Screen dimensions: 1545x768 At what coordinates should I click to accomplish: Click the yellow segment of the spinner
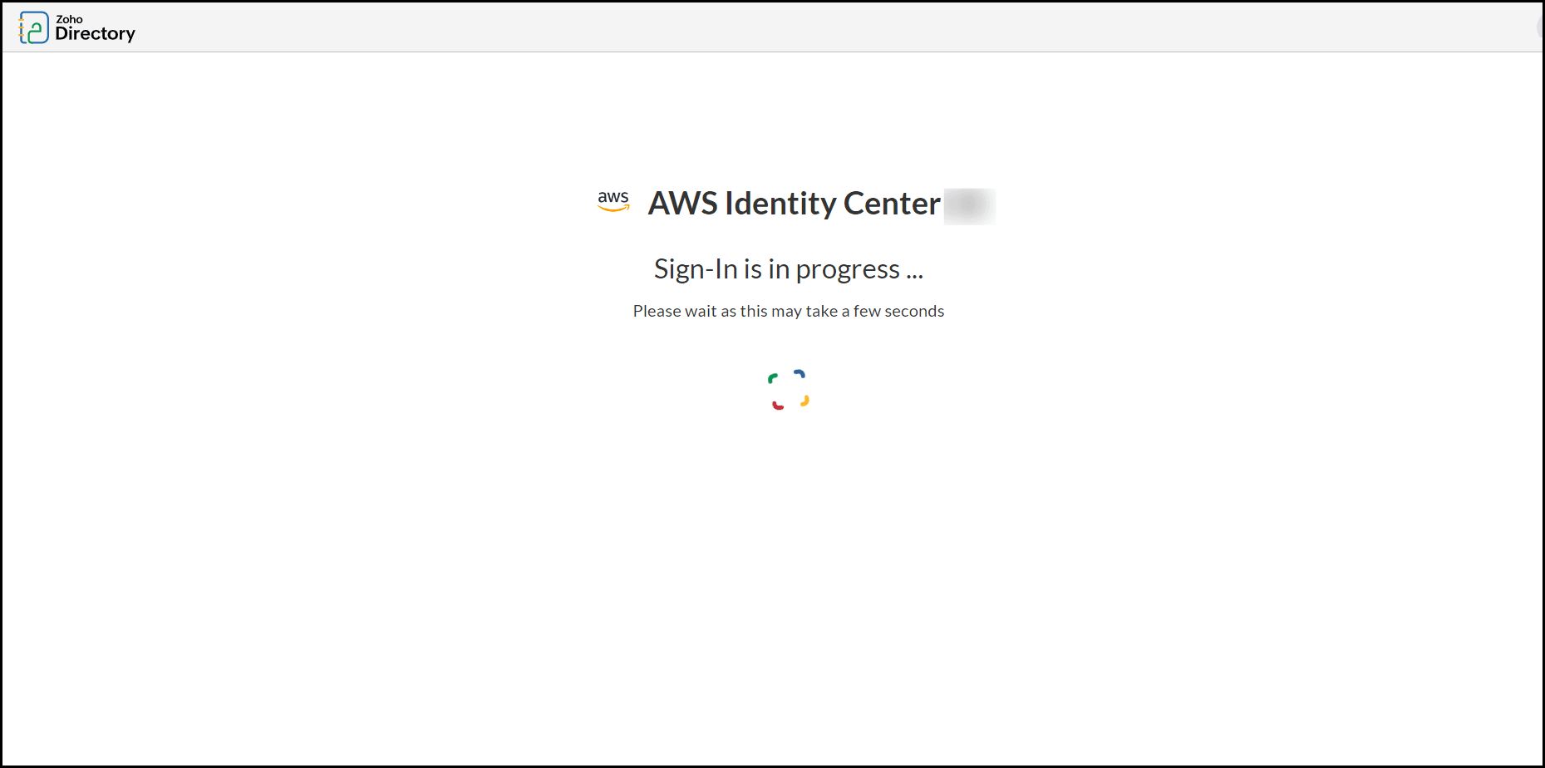(x=804, y=401)
